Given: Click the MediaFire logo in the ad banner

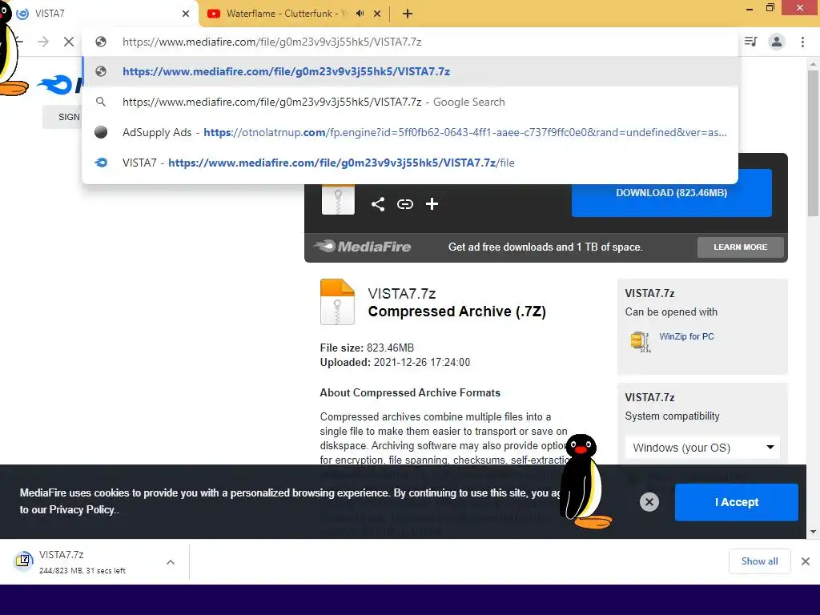Looking at the screenshot, I should [x=363, y=247].
